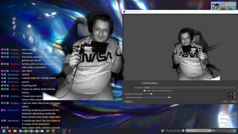The width and height of the screenshot is (238, 134).
Task: Open File Explorer from the taskbar
Action: click(x=15, y=131)
